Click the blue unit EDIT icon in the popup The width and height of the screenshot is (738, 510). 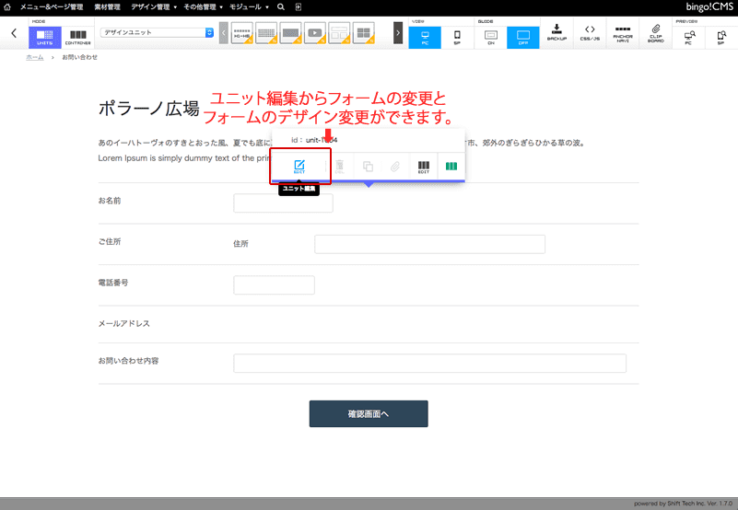[x=299, y=167]
